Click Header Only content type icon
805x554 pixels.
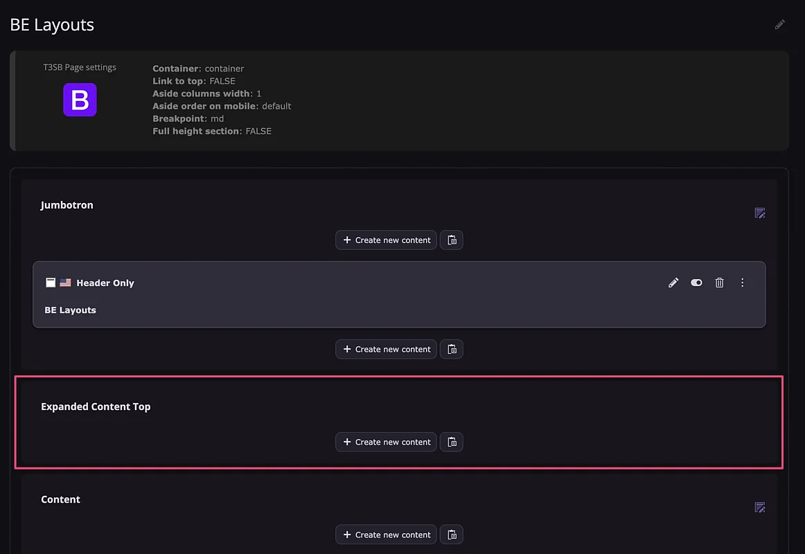pyautogui.click(x=51, y=283)
